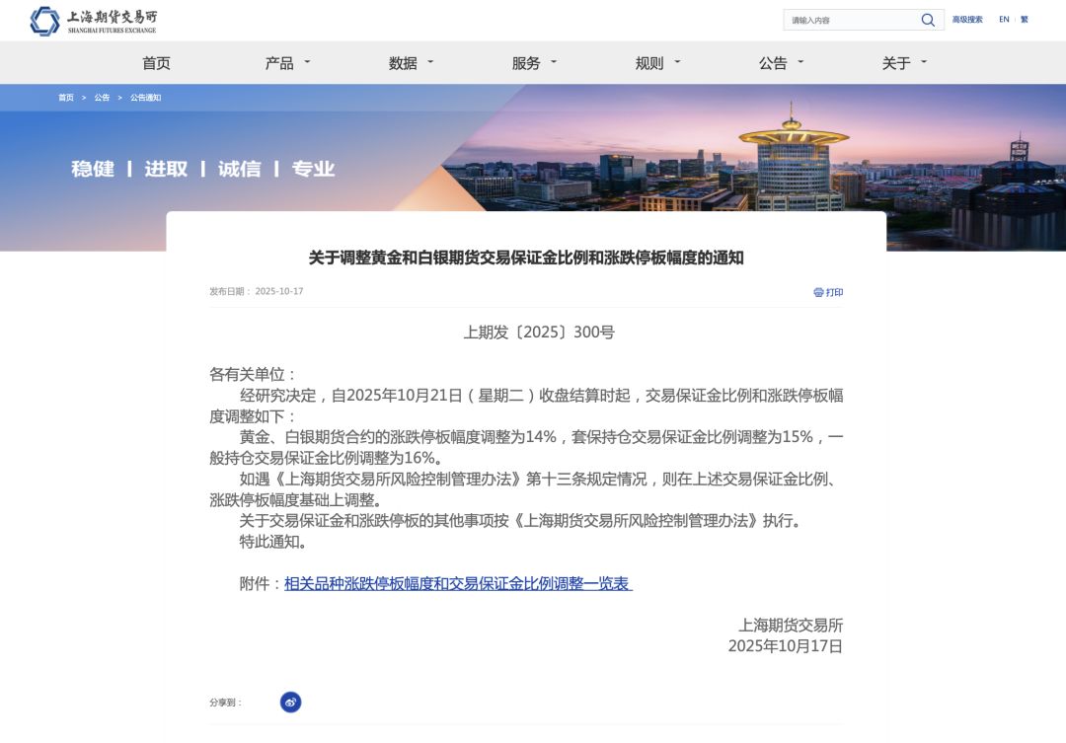Click the printer icon next to 打印

coord(818,292)
